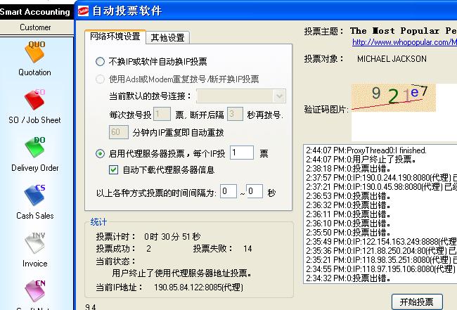
Task: Click the Customer header in sidebar
Action: (35, 27)
